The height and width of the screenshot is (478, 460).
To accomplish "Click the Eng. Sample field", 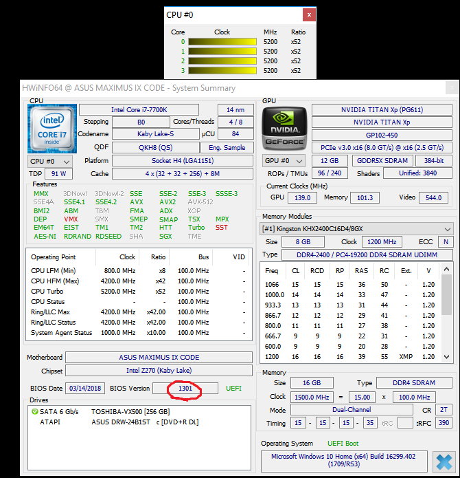I will 227,148.
